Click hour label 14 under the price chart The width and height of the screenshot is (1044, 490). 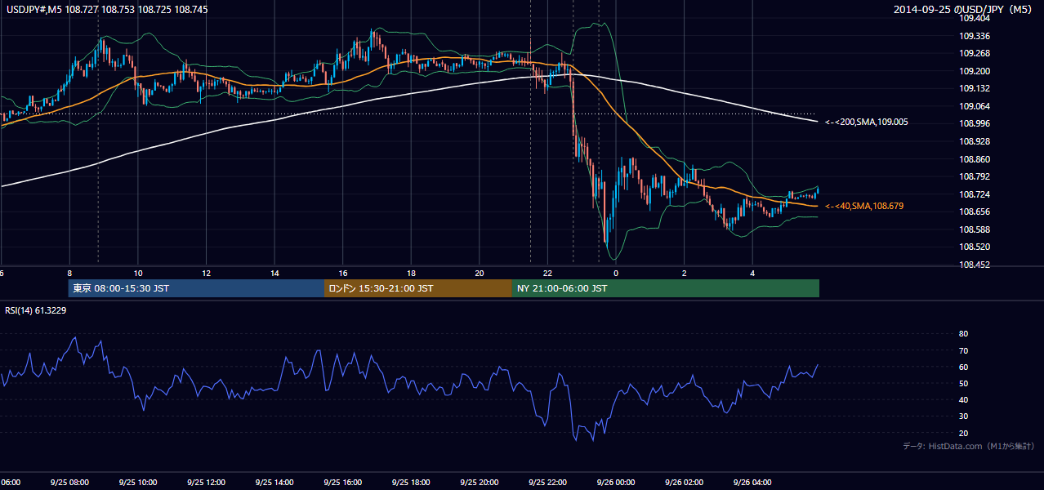tap(274, 274)
